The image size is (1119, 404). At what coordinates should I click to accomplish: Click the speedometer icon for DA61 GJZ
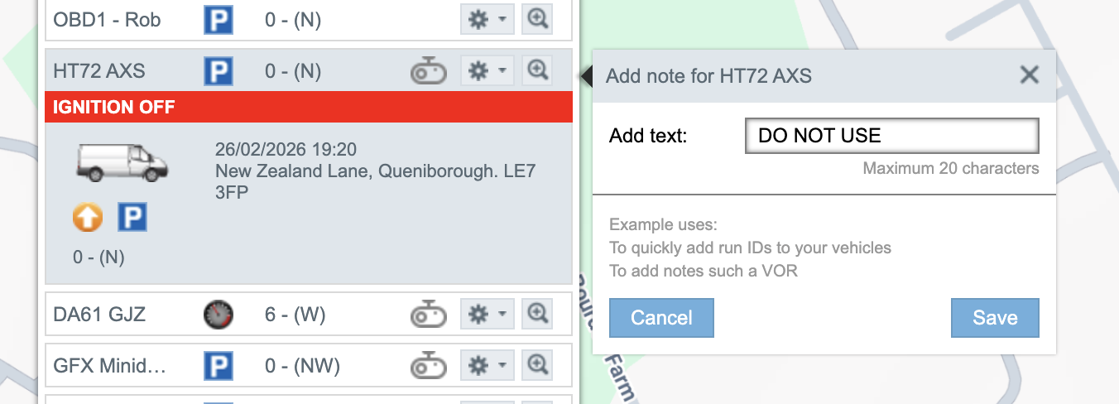point(219,315)
